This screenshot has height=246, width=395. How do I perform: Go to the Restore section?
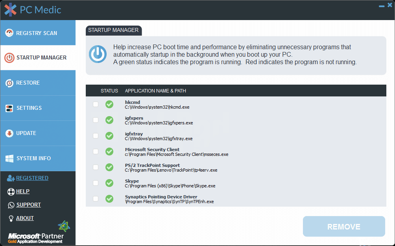point(38,83)
